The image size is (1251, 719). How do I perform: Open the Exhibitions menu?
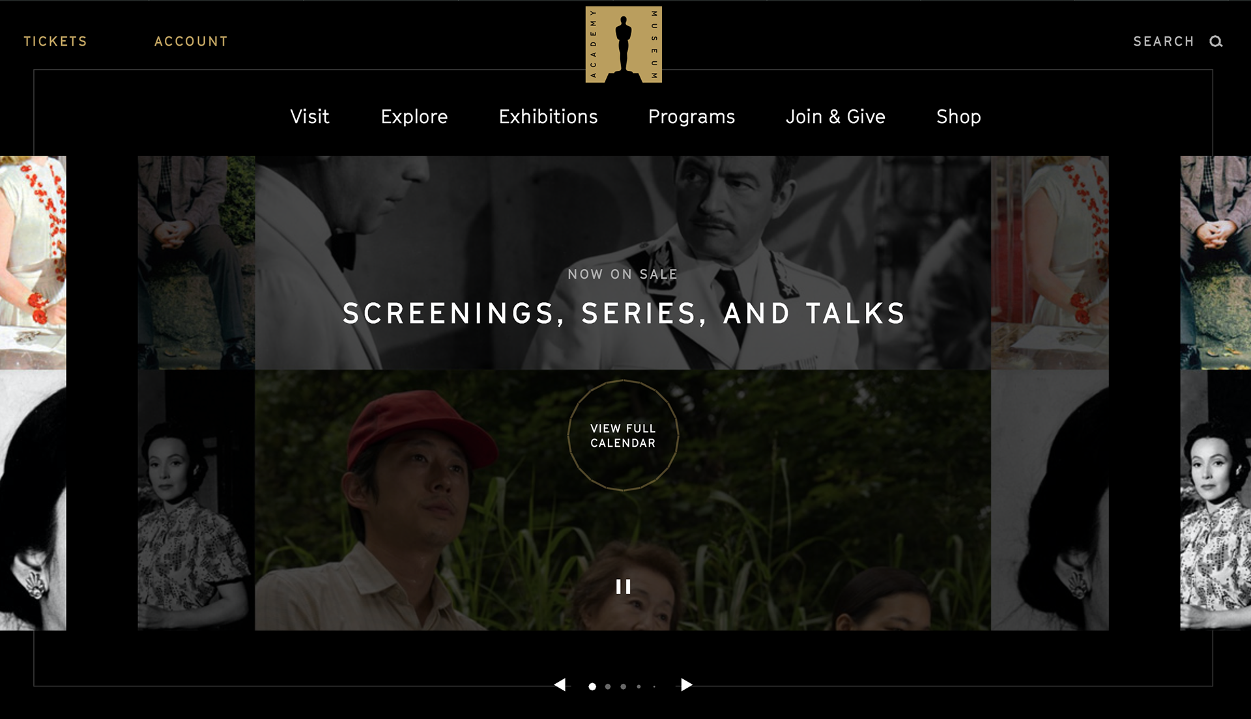(x=548, y=117)
